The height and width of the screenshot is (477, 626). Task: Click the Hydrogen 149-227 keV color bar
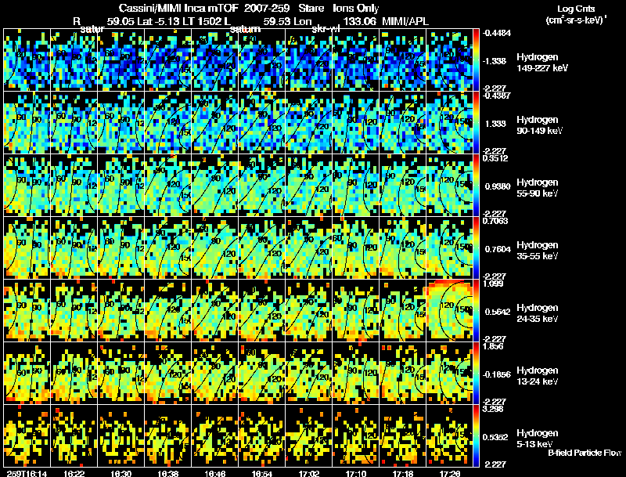tap(477, 60)
